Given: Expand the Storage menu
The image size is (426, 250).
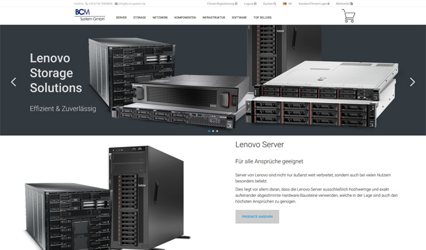Looking at the screenshot, I should [139, 17].
